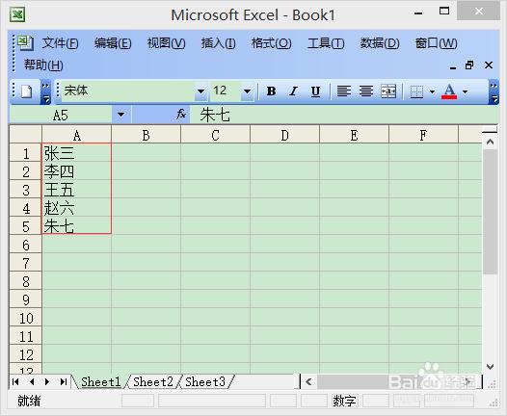This screenshot has height=416, width=507.
Task: Toggle Bold formatting
Action: (x=271, y=91)
